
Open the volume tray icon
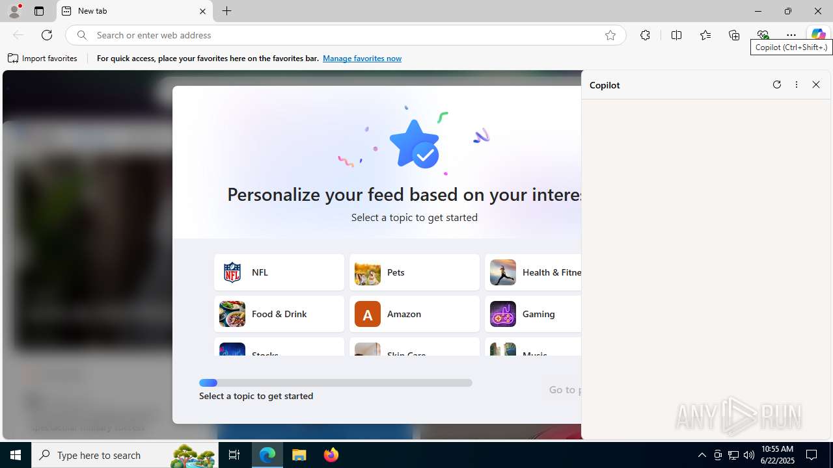(749, 455)
